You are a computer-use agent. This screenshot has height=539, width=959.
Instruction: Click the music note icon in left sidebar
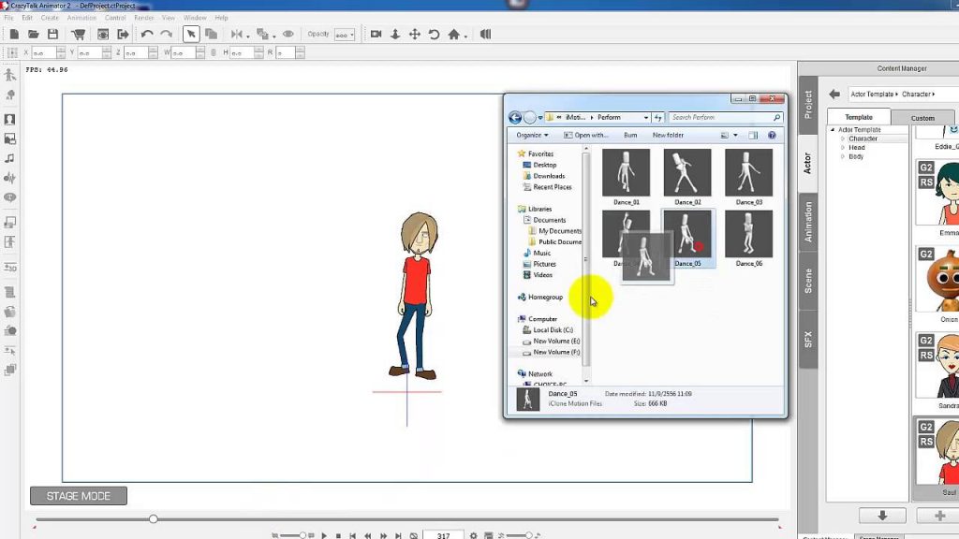[9, 158]
